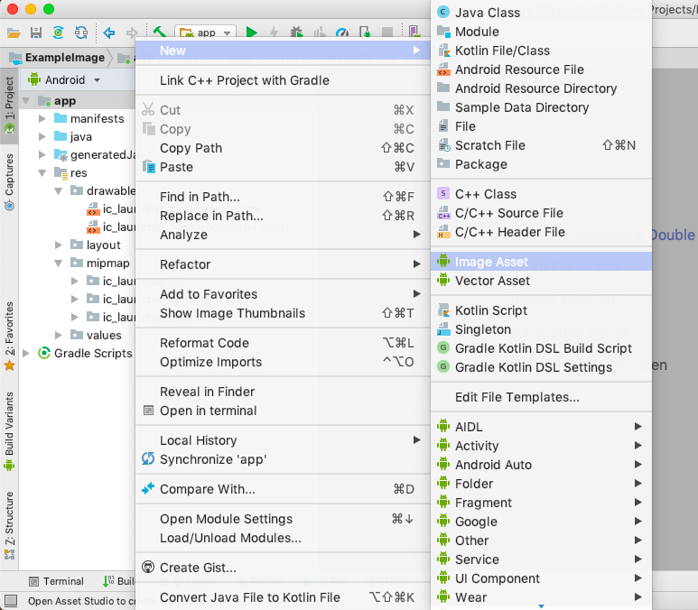Select Kotlin File/Class entry

(x=541, y=51)
